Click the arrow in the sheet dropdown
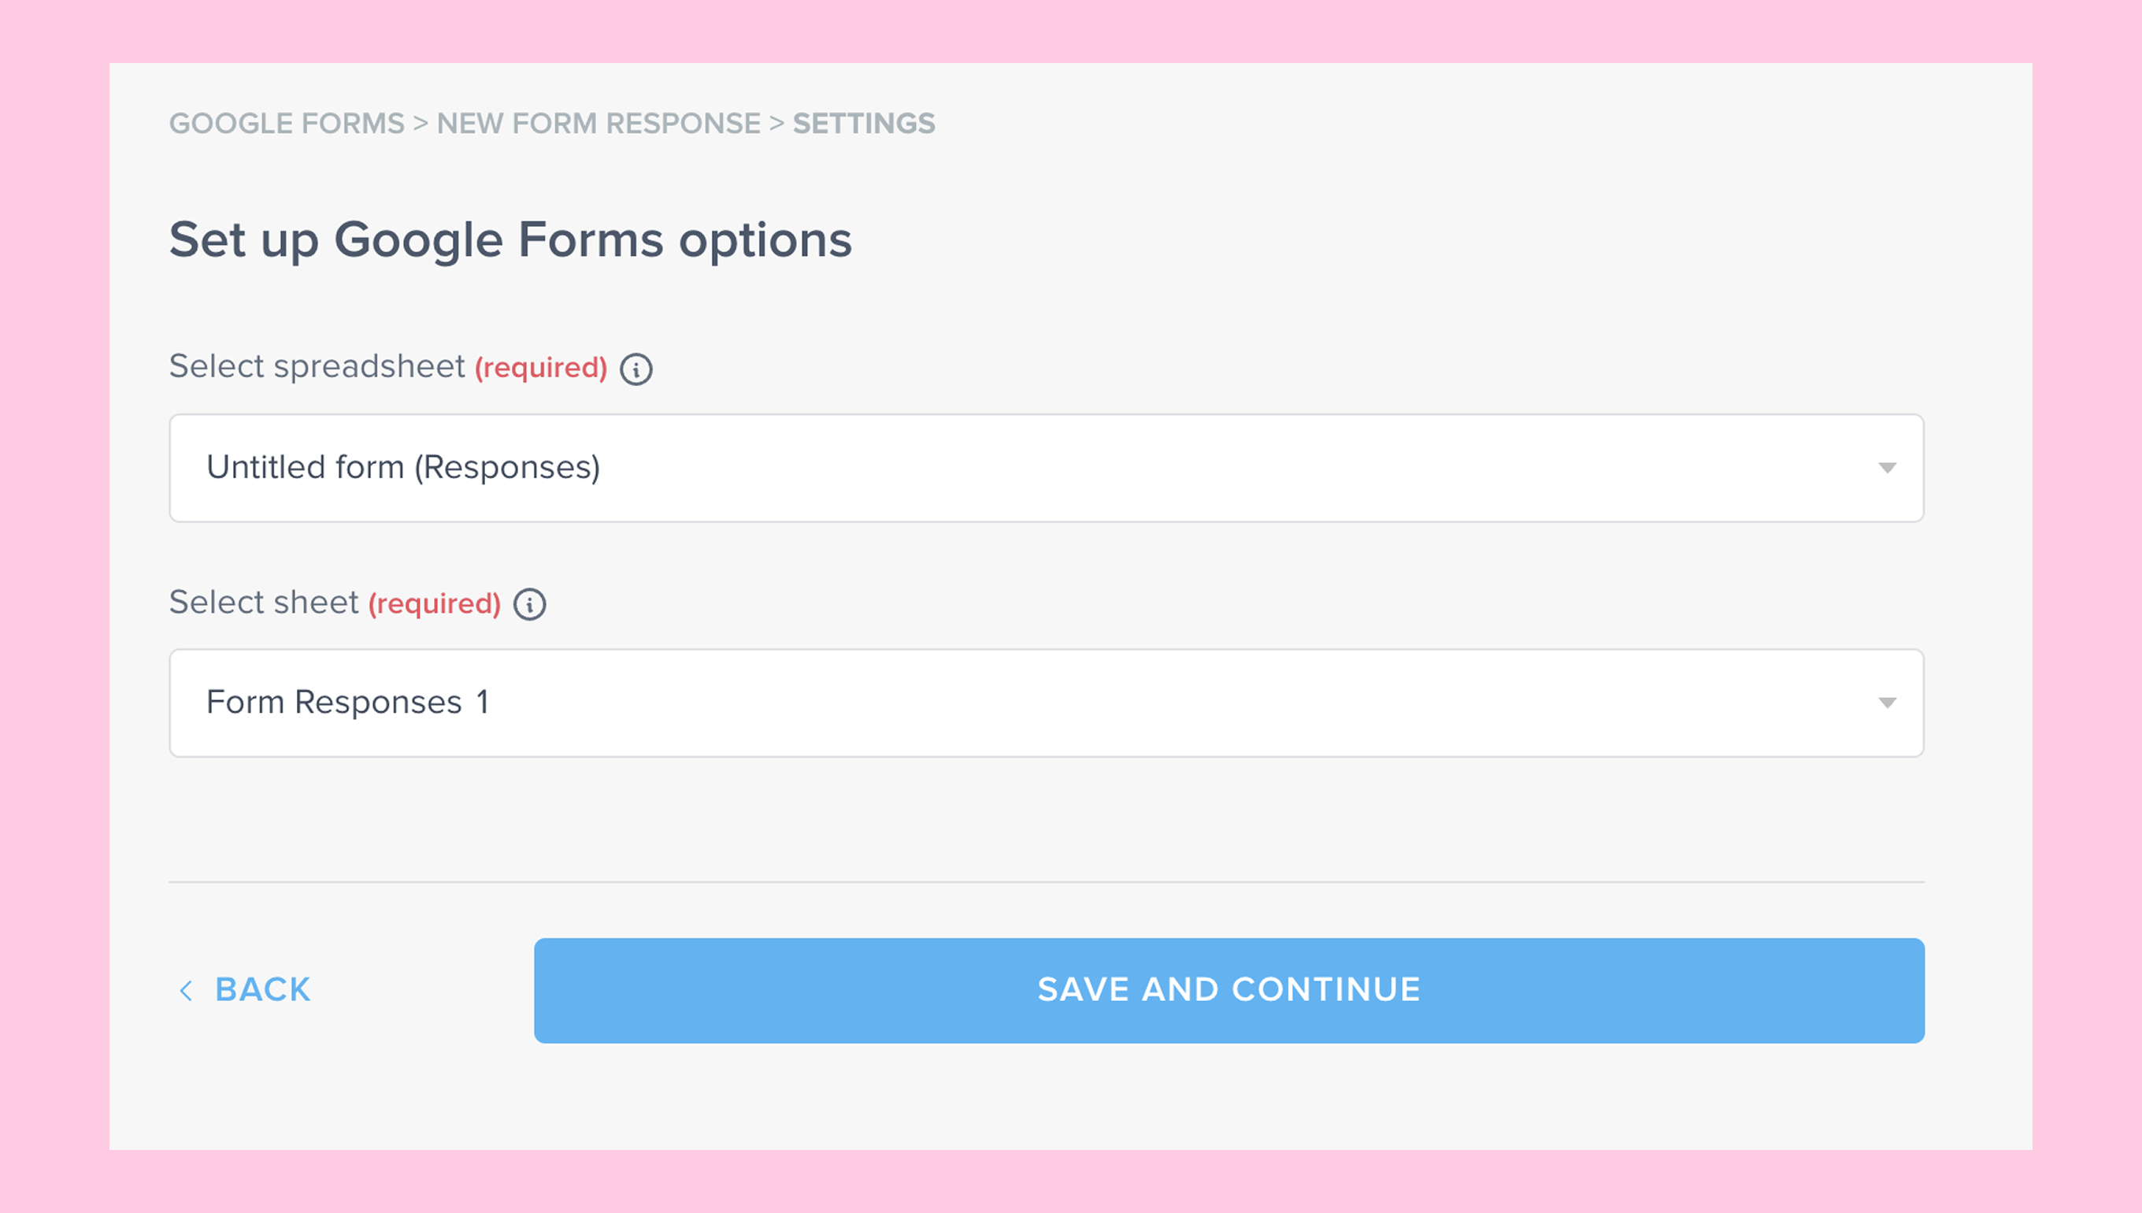 (x=1887, y=703)
